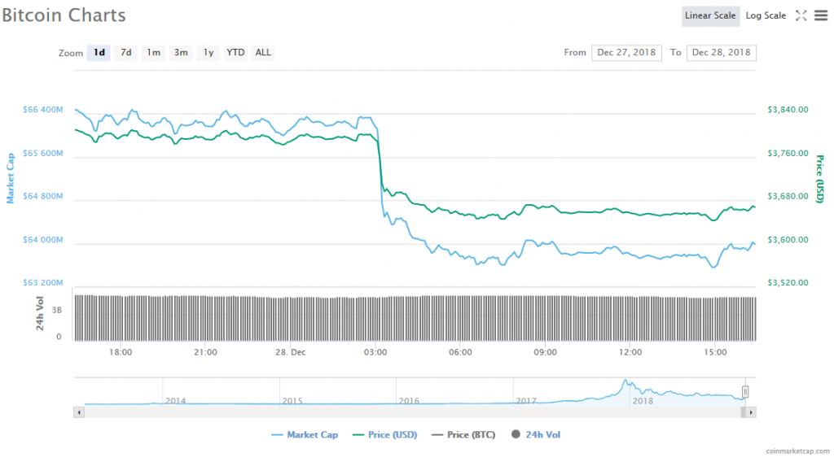834x466 pixels.
Task: Set zoom to 1m
Action: coord(153,53)
